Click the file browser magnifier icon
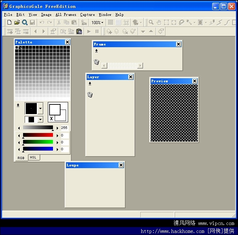The image size is (238, 235). pos(24,22)
